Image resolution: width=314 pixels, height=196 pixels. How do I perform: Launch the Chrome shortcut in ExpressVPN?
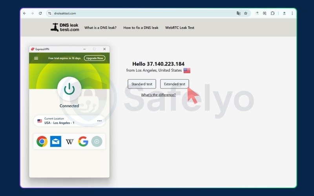click(x=42, y=142)
